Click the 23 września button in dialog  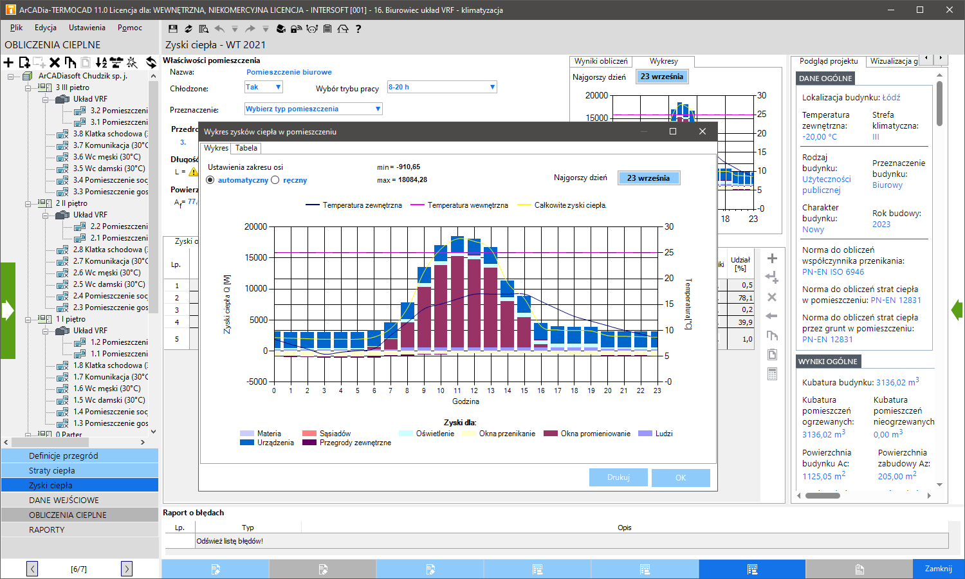point(648,178)
